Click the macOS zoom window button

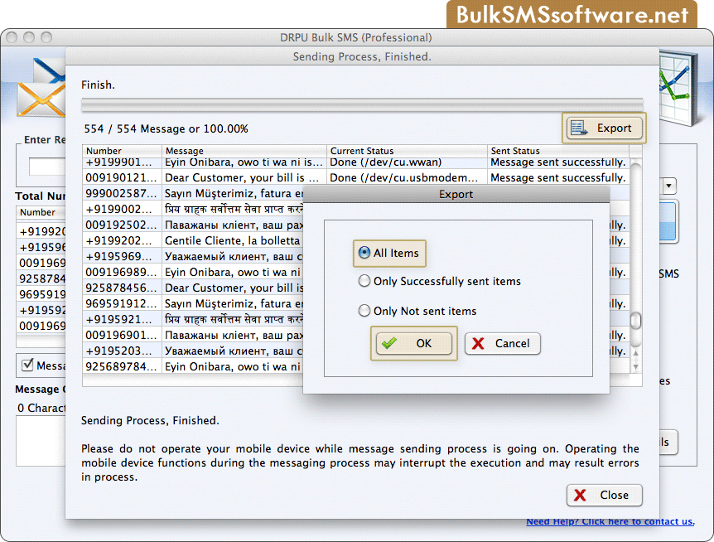click(46, 37)
